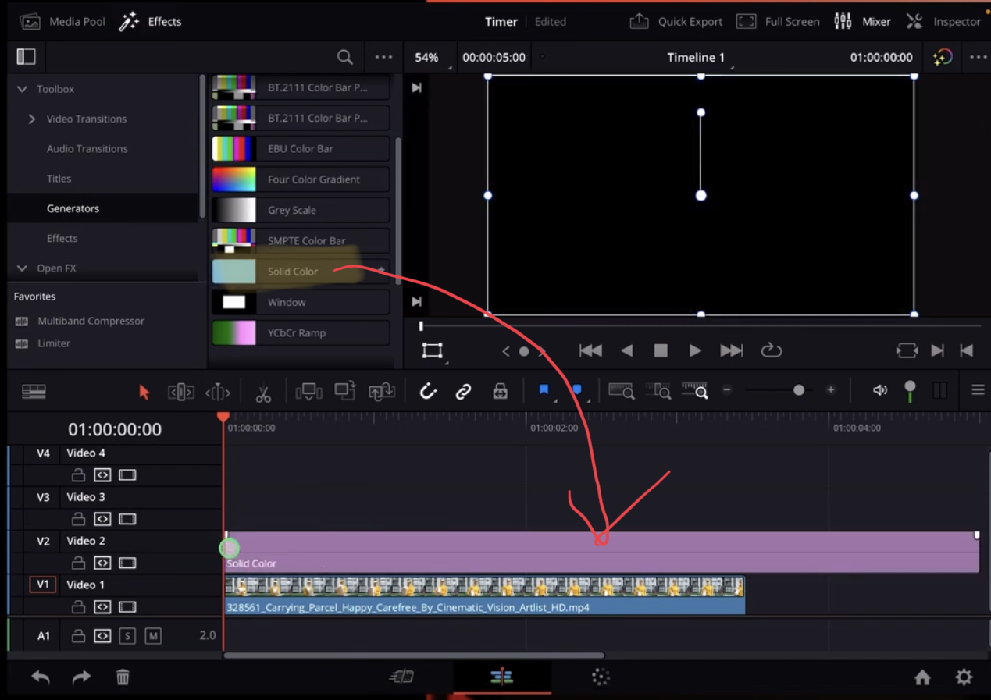Collapse the Open FX section
This screenshot has width=991, height=700.
[22, 268]
